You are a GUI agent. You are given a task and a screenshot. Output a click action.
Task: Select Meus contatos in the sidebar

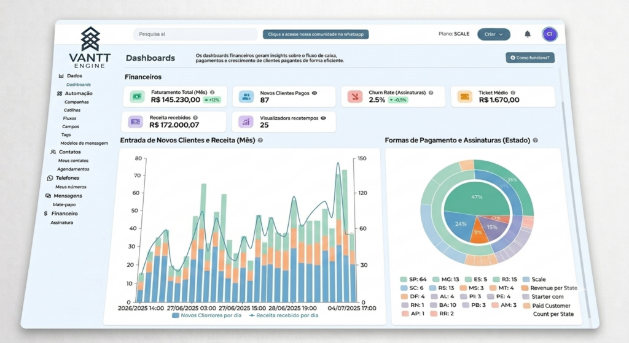coord(73,160)
